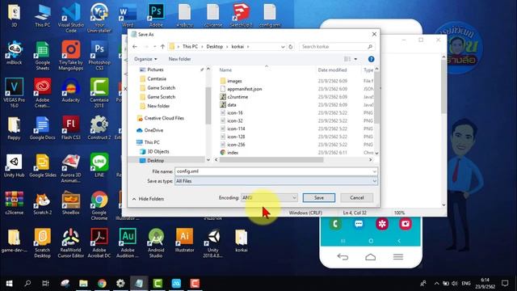The image size is (517, 291).
Task: Open the korkai folder on desktop
Action: (x=242, y=241)
